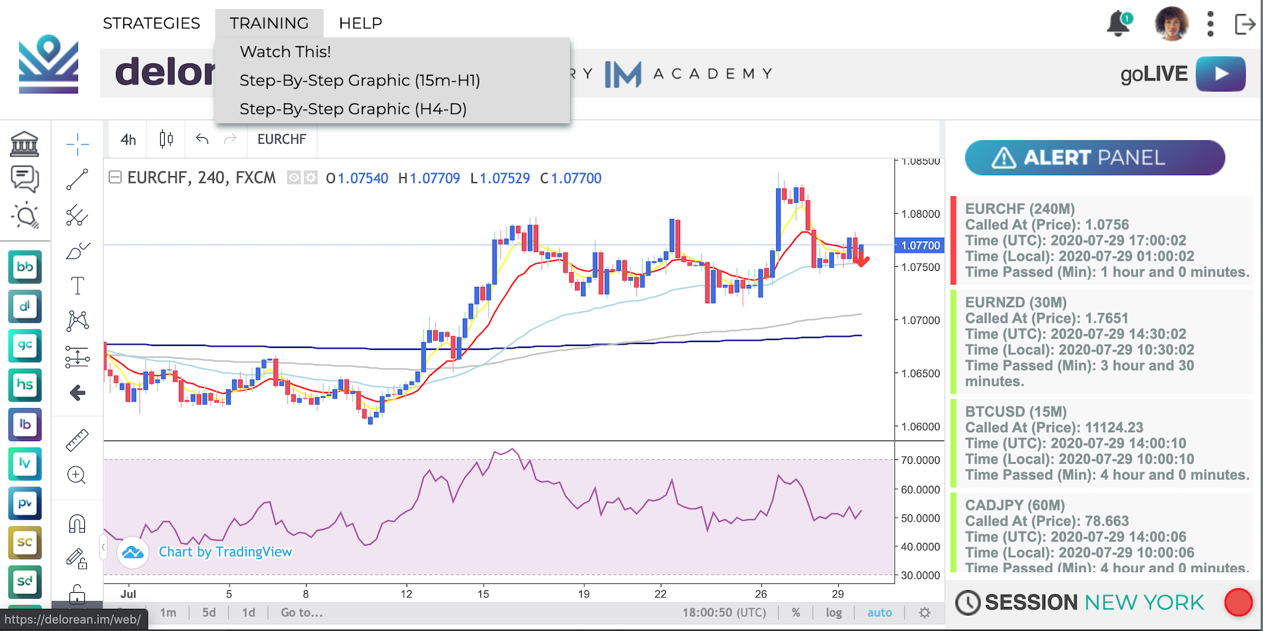Click the back arrow drawing tool
The width and height of the screenshot is (1263, 631).
pos(77,393)
